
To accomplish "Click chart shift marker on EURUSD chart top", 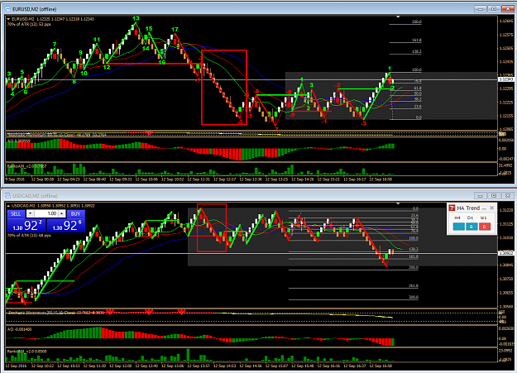I will tap(399, 17).
